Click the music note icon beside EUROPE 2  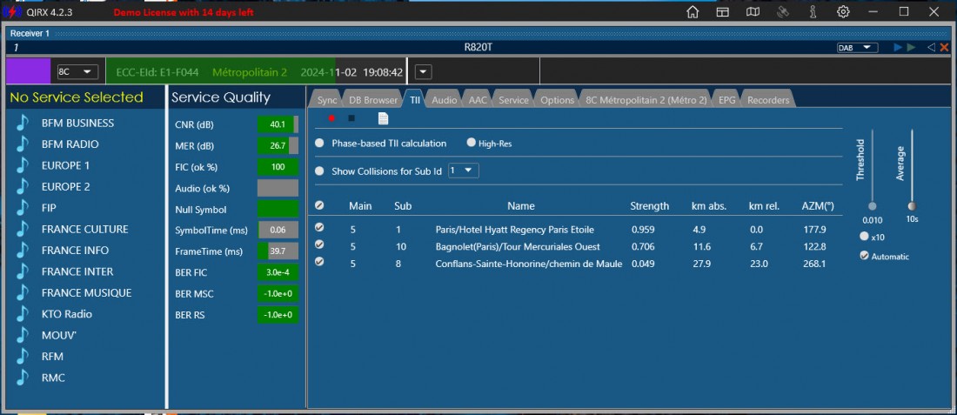23,187
